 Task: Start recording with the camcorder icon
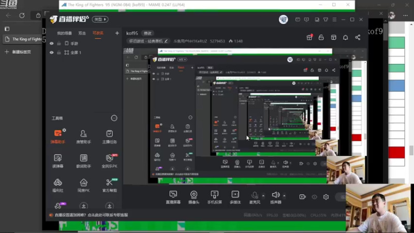coord(302,197)
